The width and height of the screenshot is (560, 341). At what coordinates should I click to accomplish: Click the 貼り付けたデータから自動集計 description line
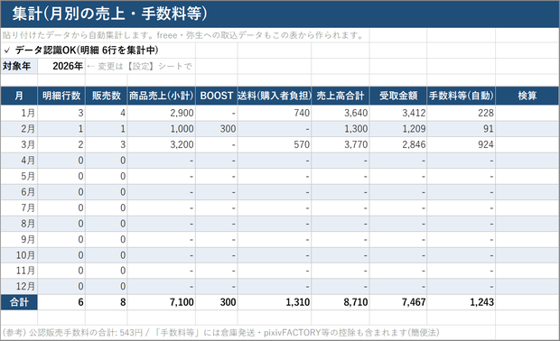[x=183, y=35]
